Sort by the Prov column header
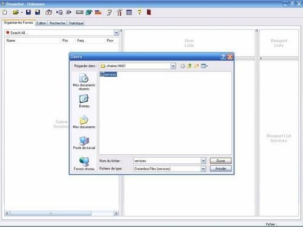The image size is (303, 228). pos(112,41)
